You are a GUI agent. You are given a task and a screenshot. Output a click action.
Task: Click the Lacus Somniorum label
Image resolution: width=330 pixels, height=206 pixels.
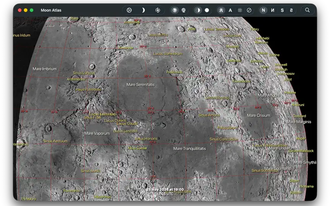168,54
